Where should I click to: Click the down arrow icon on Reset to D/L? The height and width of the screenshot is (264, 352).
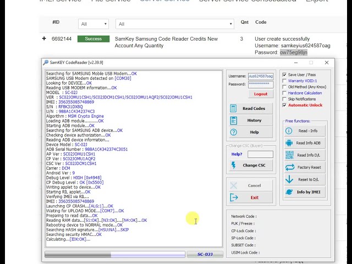click(289, 179)
